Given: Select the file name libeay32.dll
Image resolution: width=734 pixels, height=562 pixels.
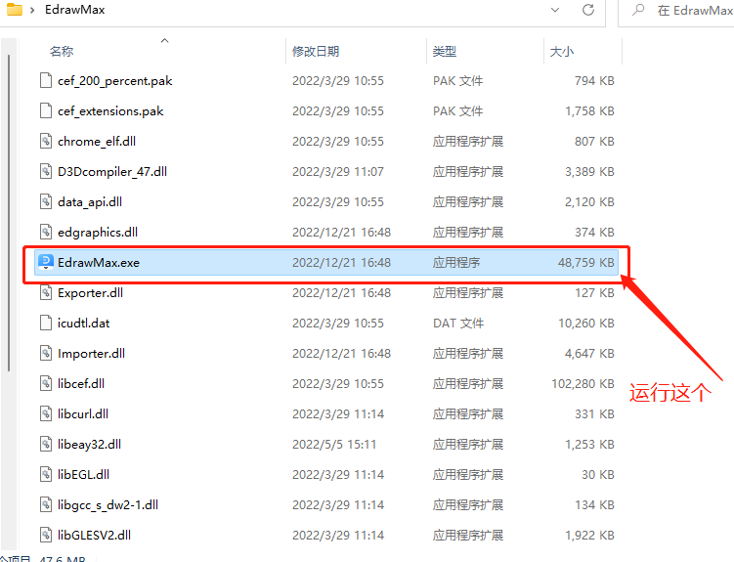Looking at the screenshot, I should click(89, 445).
